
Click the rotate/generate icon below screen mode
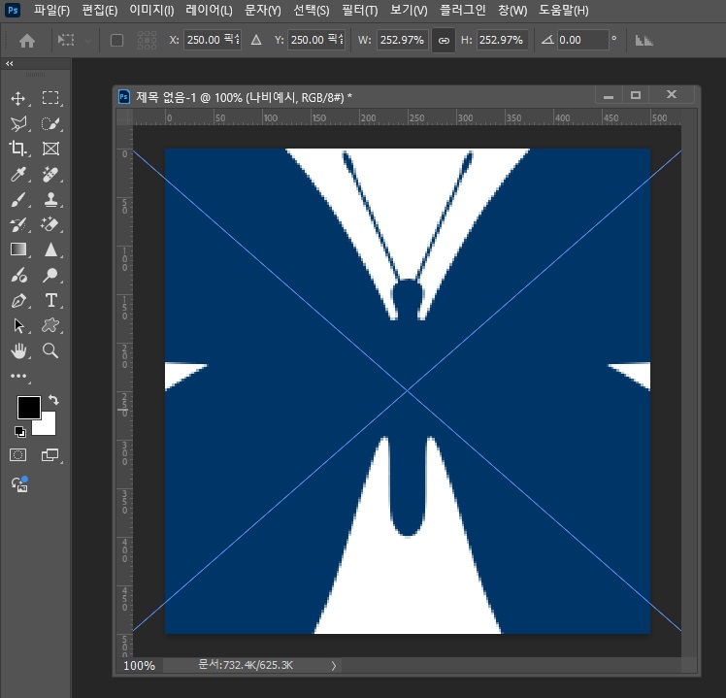(19, 484)
